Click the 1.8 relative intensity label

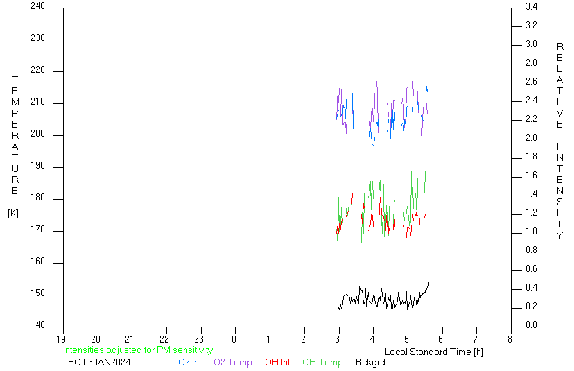click(531, 157)
